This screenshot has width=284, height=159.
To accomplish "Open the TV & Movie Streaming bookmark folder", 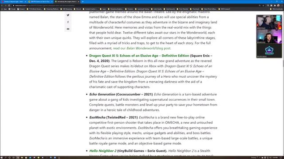I will (34, 9).
